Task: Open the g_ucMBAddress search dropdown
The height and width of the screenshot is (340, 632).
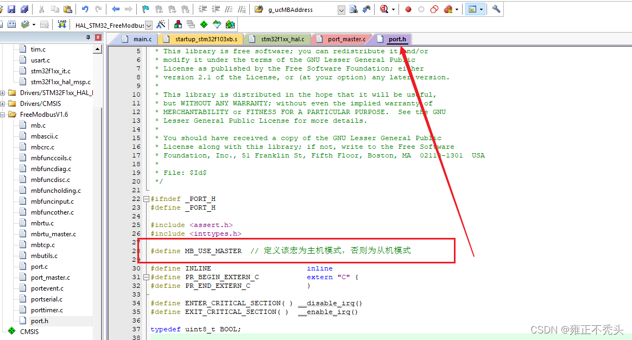Action: point(342,10)
